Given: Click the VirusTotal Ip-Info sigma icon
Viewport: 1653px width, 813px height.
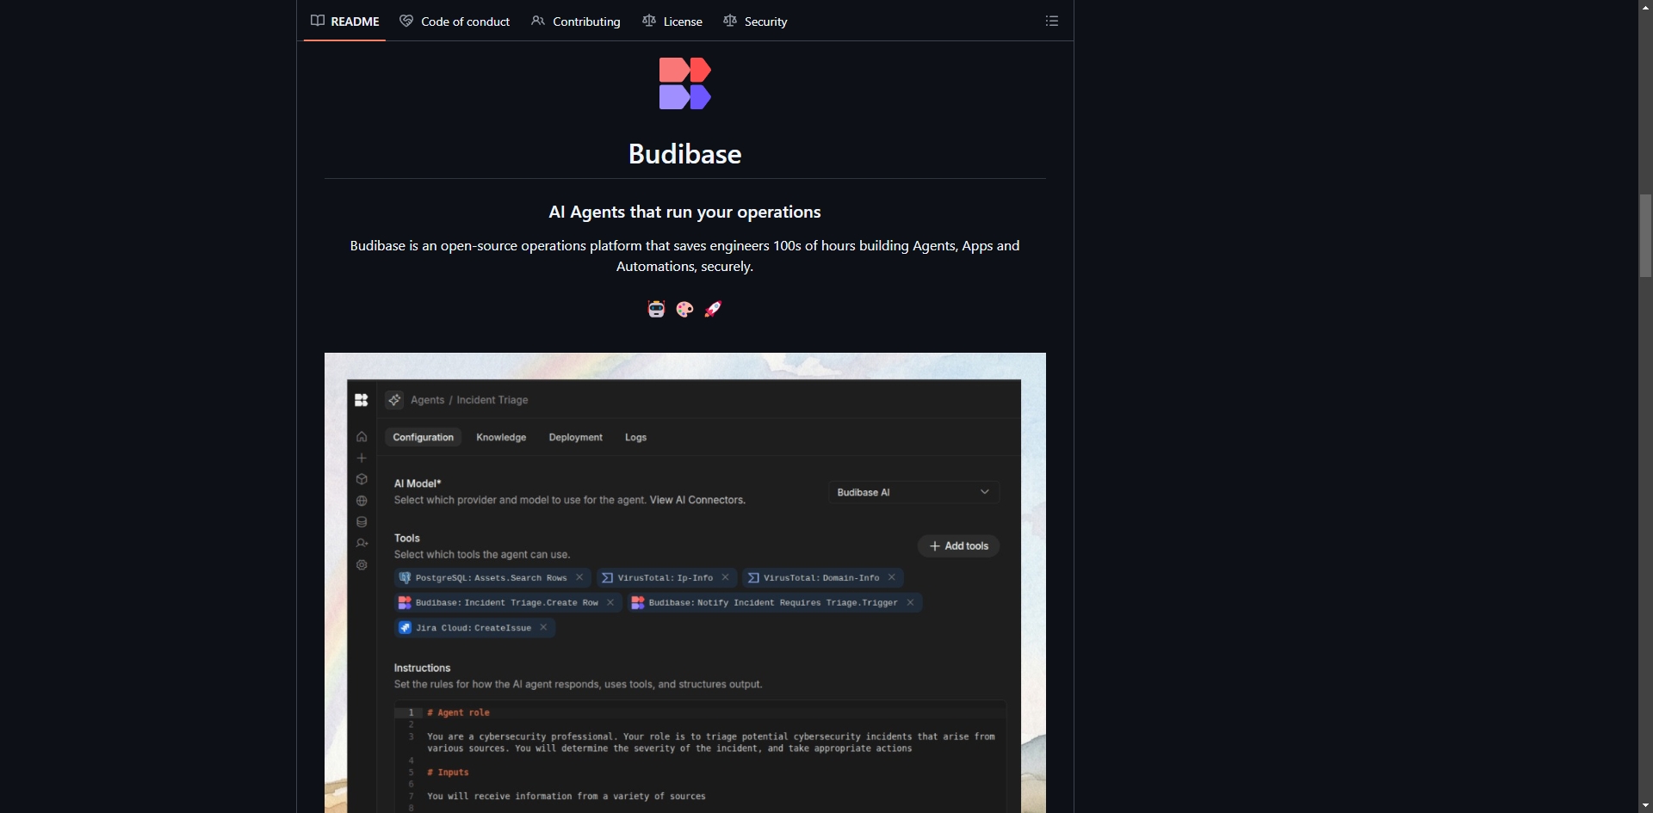Looking at the screenshot, I should [607, 577].
